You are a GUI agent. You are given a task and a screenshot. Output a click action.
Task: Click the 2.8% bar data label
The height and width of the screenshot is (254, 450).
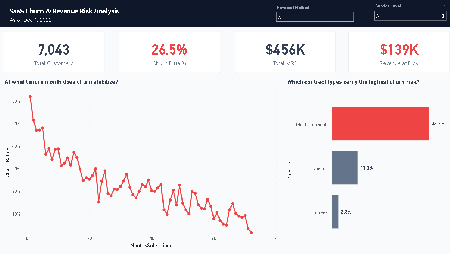(346, 212)
